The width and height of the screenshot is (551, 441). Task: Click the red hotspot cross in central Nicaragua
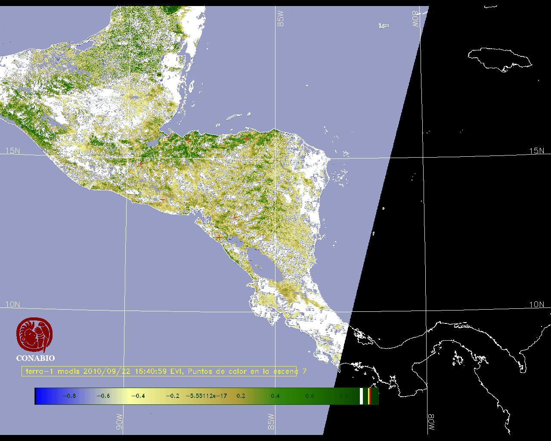point(235,217)
